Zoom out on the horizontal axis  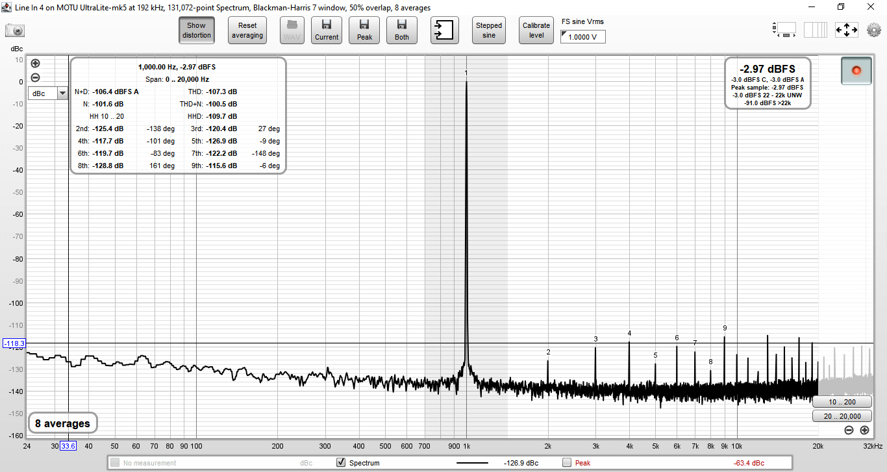[x=849, y=430]
